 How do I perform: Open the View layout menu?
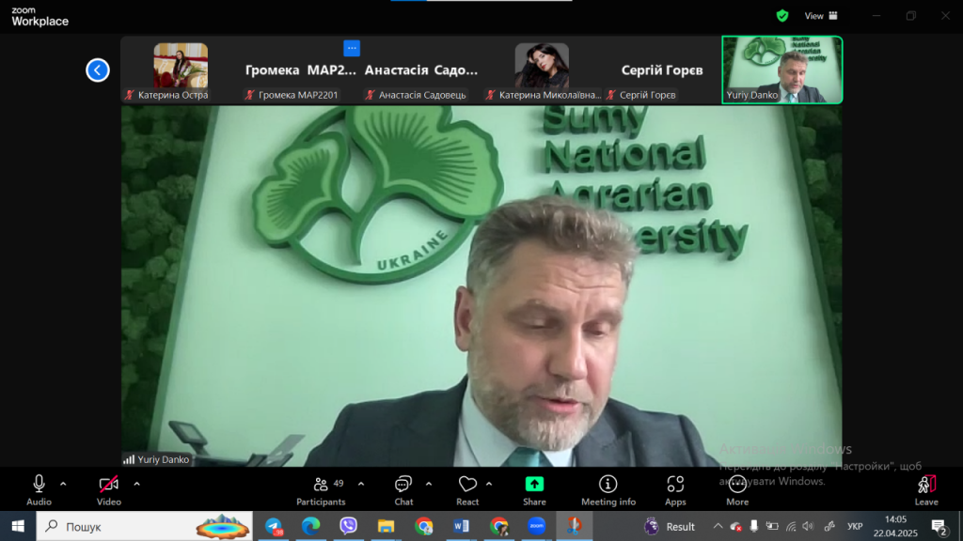point(821,16)
